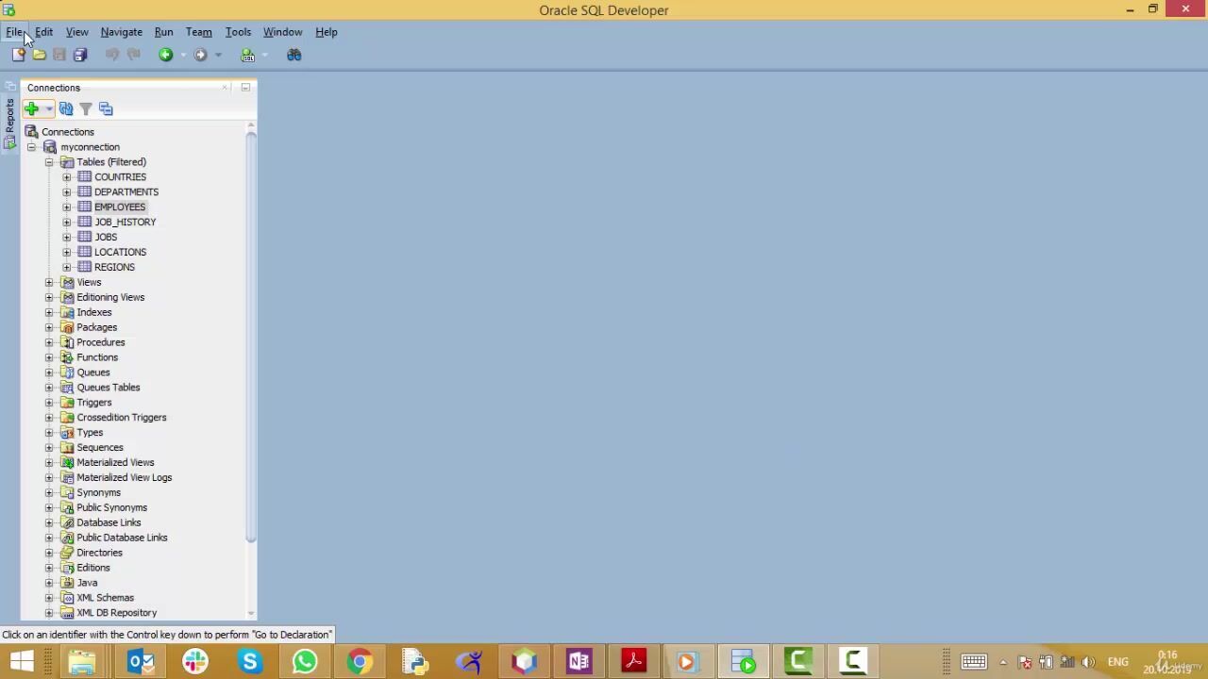Open the View menu
Viewport: 1208px width, 679px height.
coord(77,32)
